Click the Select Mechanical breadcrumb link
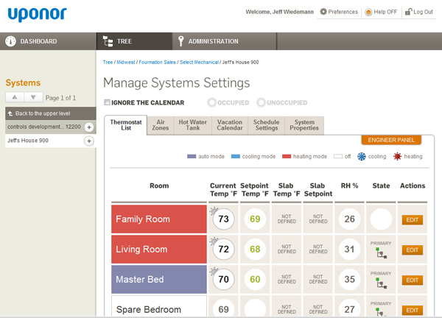The image size is (442, 318). tap(199, 63)
